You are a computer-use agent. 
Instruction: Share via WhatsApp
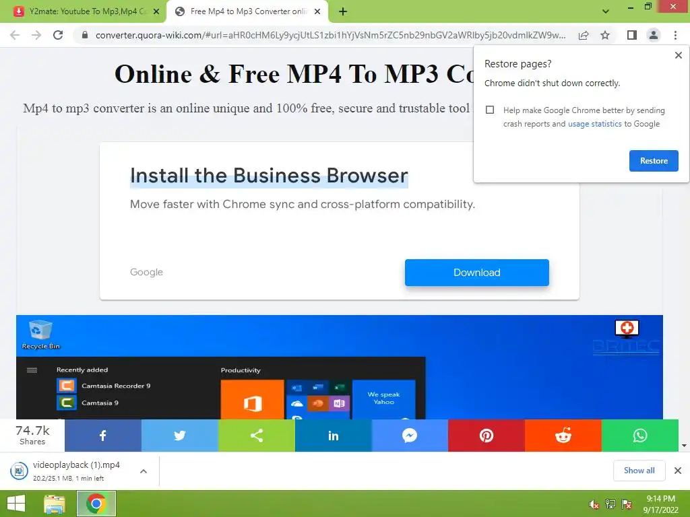(640, 436)
